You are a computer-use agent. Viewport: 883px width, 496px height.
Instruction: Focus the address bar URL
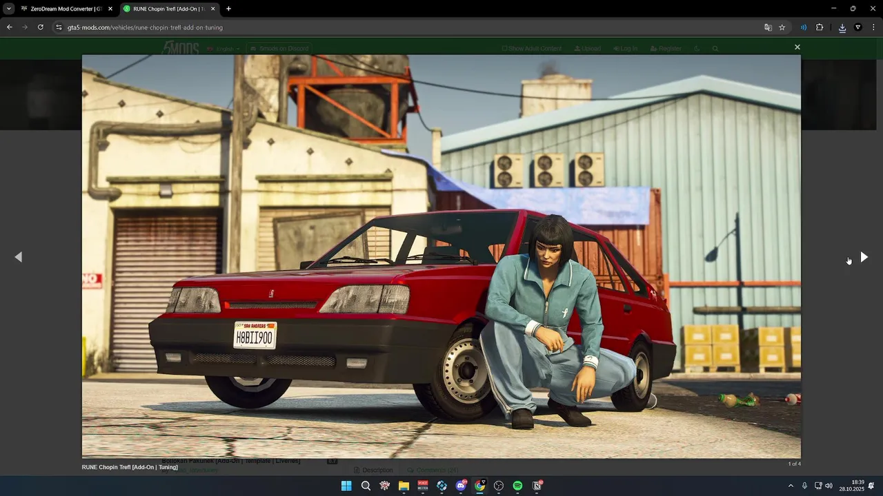(145, 28)
